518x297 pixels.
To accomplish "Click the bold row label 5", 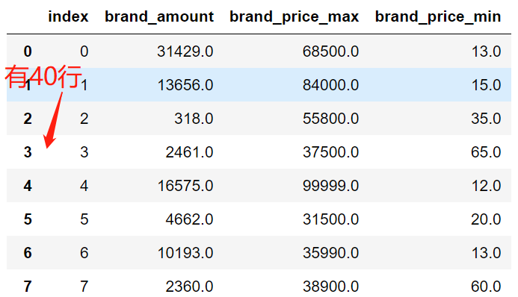I will (x=28, y=219).
